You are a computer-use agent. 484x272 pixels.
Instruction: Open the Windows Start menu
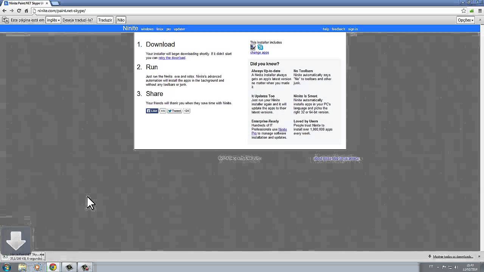point(7,267)
